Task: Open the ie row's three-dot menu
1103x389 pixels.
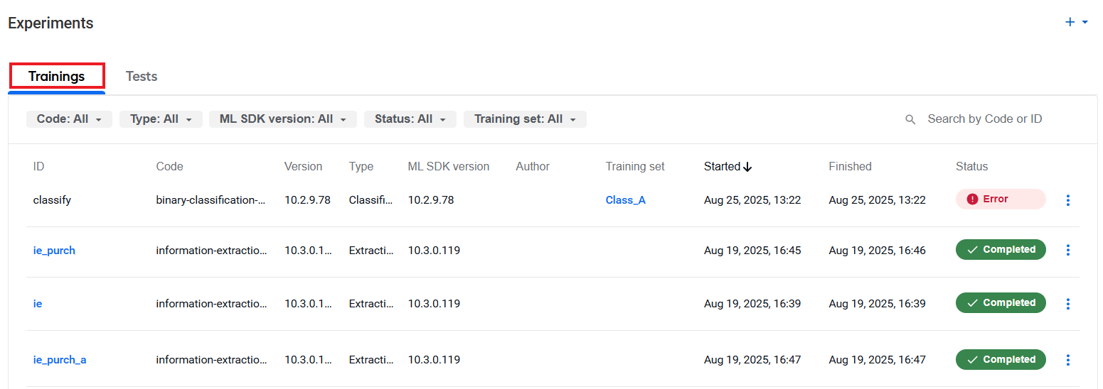Action: point(1067,304)
